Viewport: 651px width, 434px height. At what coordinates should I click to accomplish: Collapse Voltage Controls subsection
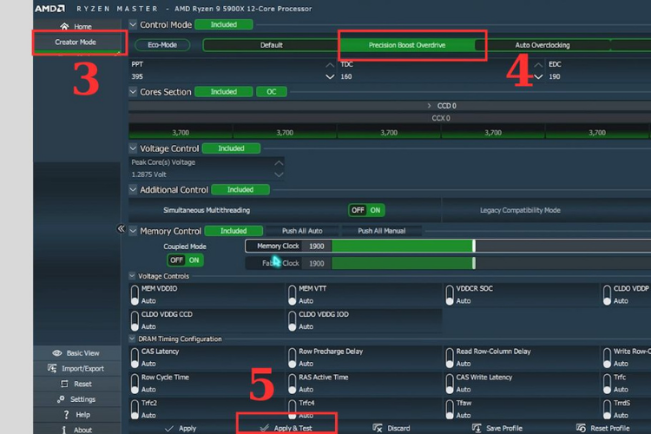(132, 276)
